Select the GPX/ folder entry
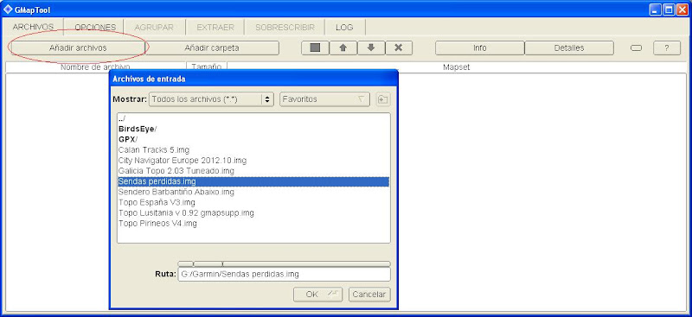692x317 pixels. click(x=253, y=139)
